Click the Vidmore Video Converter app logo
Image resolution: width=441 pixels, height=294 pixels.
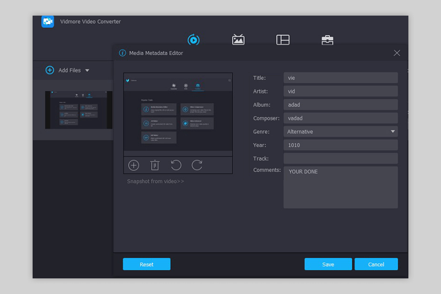[x=48, y=22]
